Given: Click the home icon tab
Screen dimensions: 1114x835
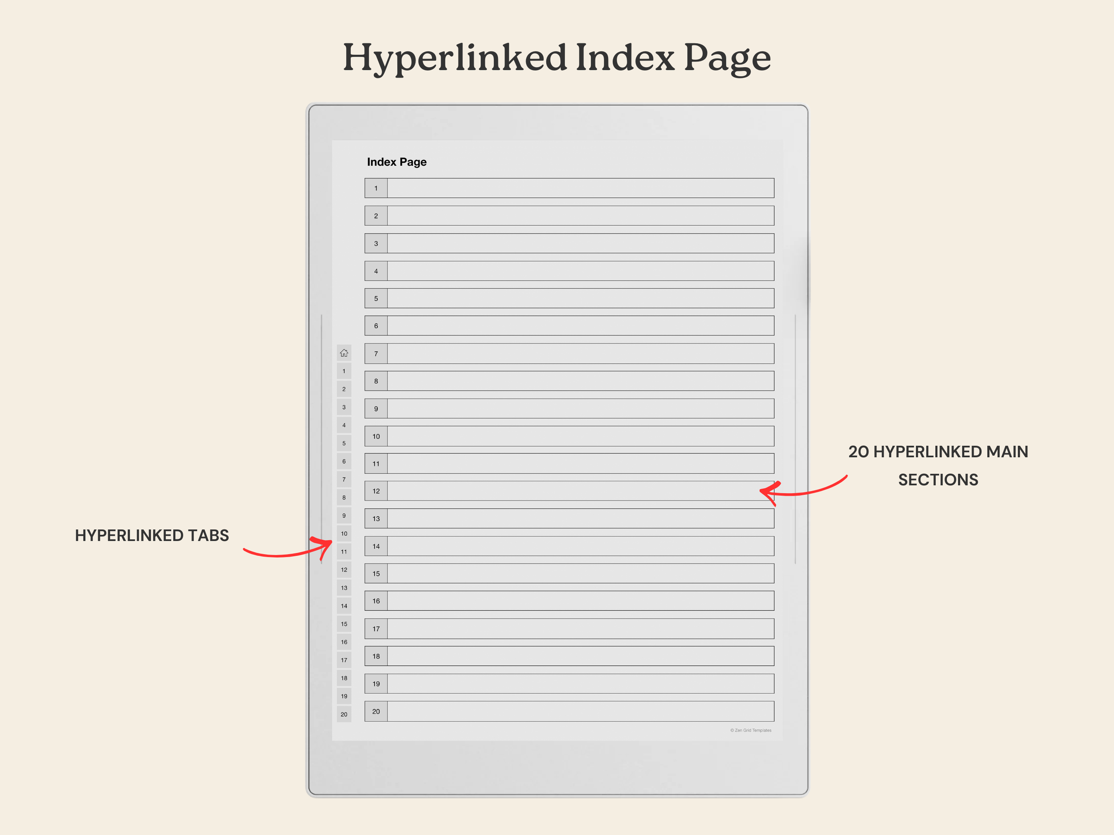Looking at the screenshot, I should pyautogui.click(x=344, y=353).
